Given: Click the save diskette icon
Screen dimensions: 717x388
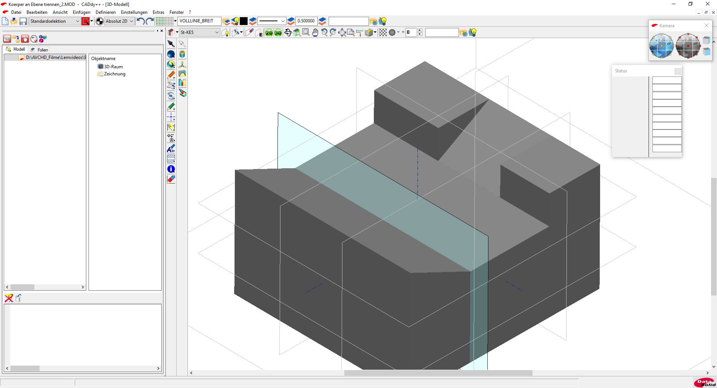Looking at the screenshot, I should click(x=23, y=21).
